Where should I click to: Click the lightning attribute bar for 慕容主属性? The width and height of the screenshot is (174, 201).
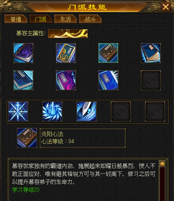coord(68,34)
